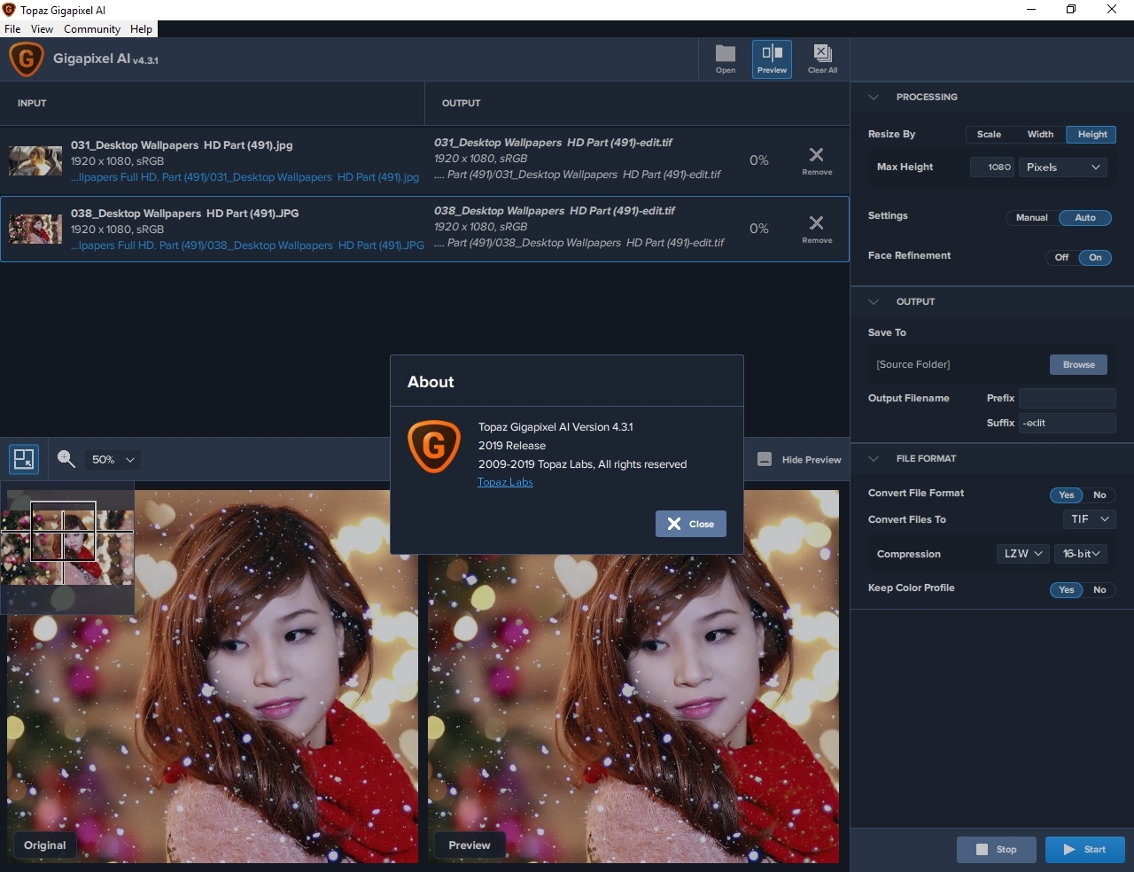Screen dimensions: 1134x872
Task: Open the Community menu
Action: [x=91, y=29]
